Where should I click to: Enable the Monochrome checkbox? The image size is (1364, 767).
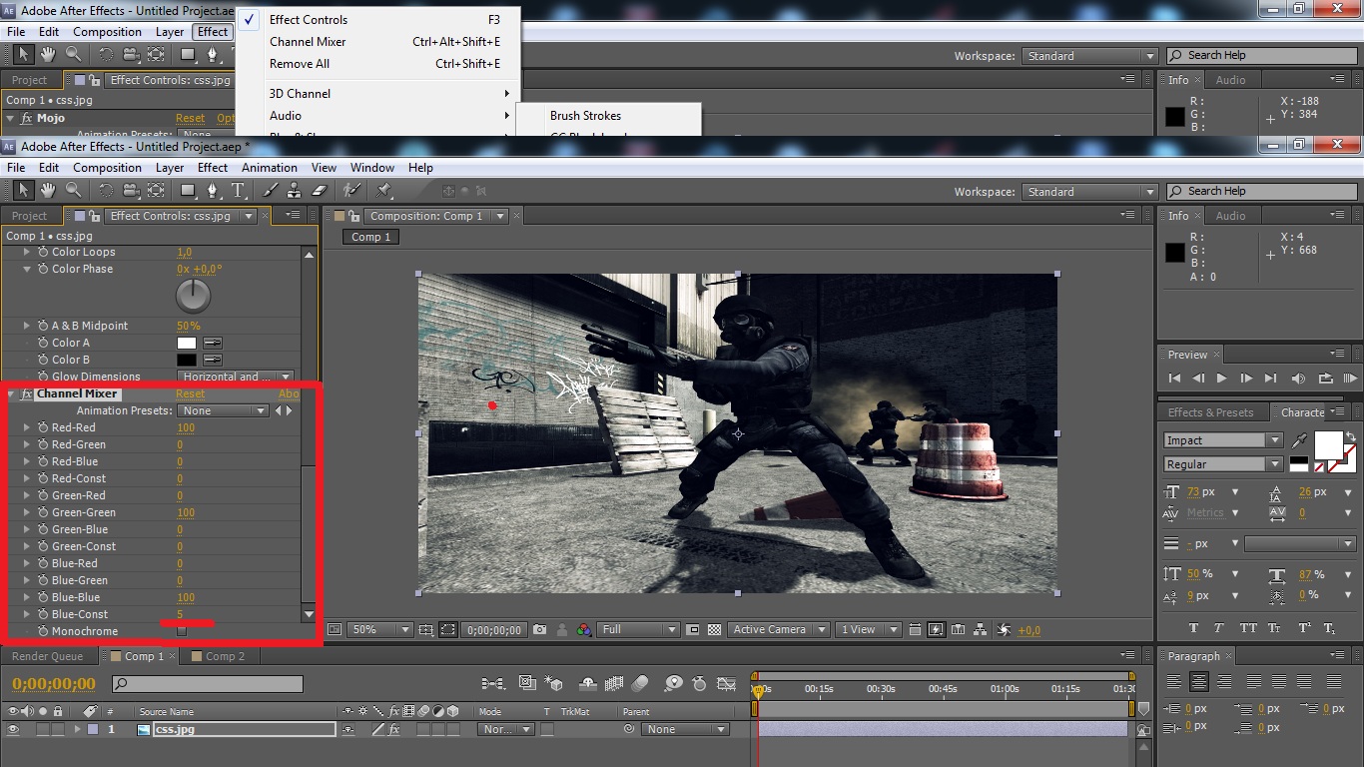pyautogui.click(x=182, y=631)
